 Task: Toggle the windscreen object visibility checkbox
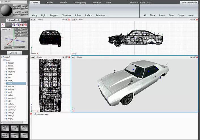pos(7,89)
